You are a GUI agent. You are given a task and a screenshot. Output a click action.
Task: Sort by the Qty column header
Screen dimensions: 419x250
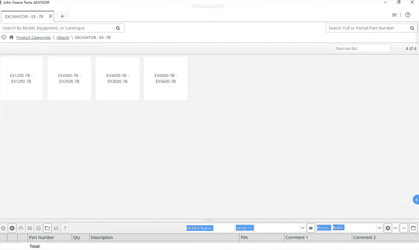click(81, 237)
